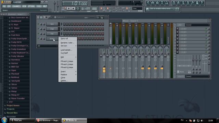
Task: Start playback with the Play button
Action: click(x=69, y=9)
